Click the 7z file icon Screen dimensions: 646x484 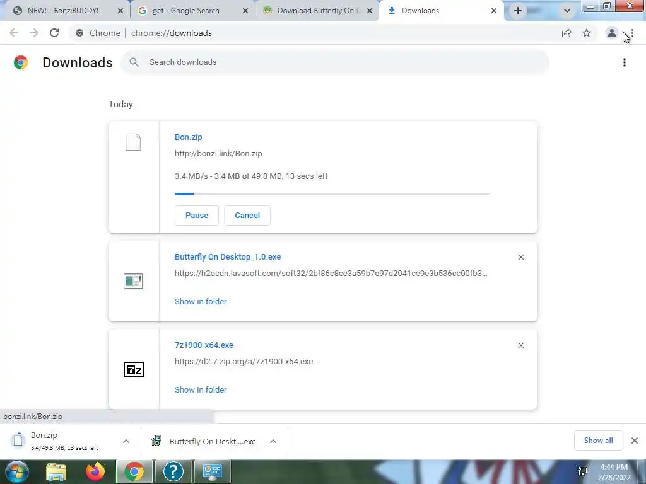coord(134,369)
